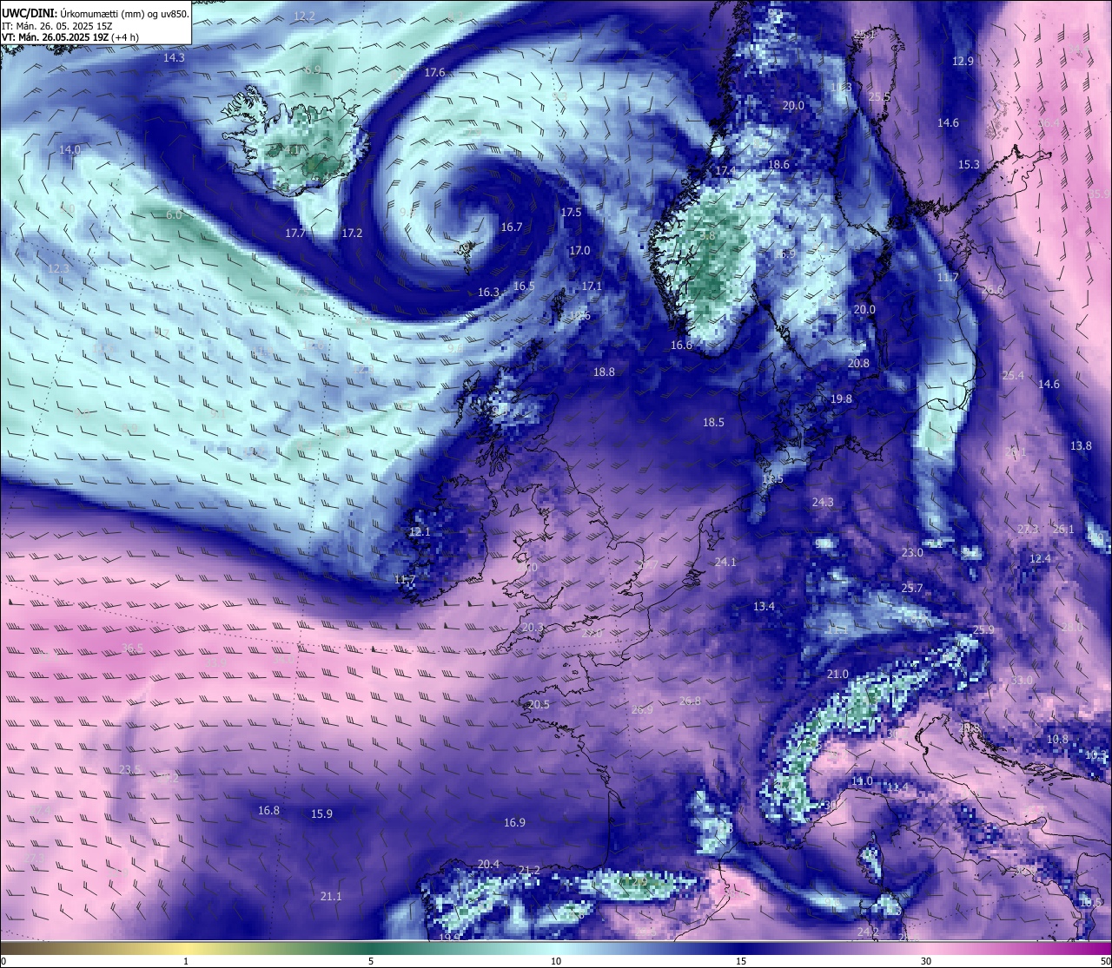Click the map value '25.7'
1112x968 pixels.
912,589
